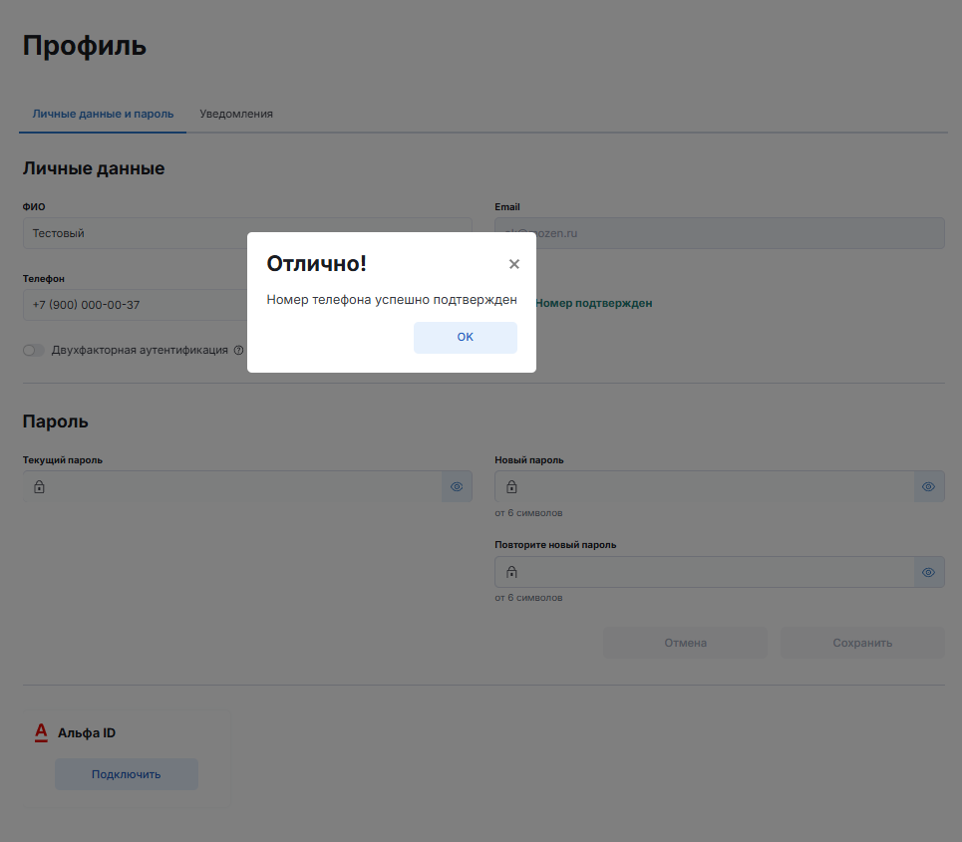Click the lock icon in Новый пароль
Screen dimensions: 962x842
(x=511, y=487)
